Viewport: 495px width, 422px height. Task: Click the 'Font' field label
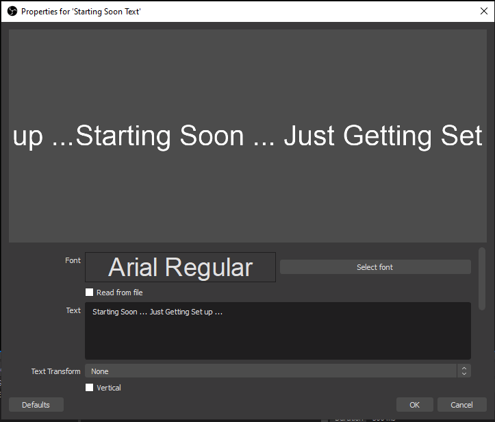pos(73,260)
